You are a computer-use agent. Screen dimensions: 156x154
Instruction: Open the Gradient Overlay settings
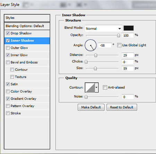point(23,99)
